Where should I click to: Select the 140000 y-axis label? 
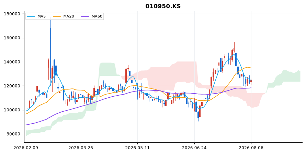click(x=12, y=62)
